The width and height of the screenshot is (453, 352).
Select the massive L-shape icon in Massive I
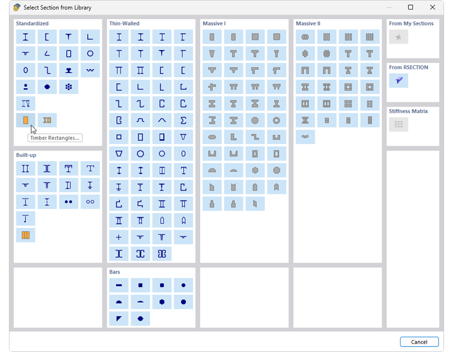click(x=234, y=137)
